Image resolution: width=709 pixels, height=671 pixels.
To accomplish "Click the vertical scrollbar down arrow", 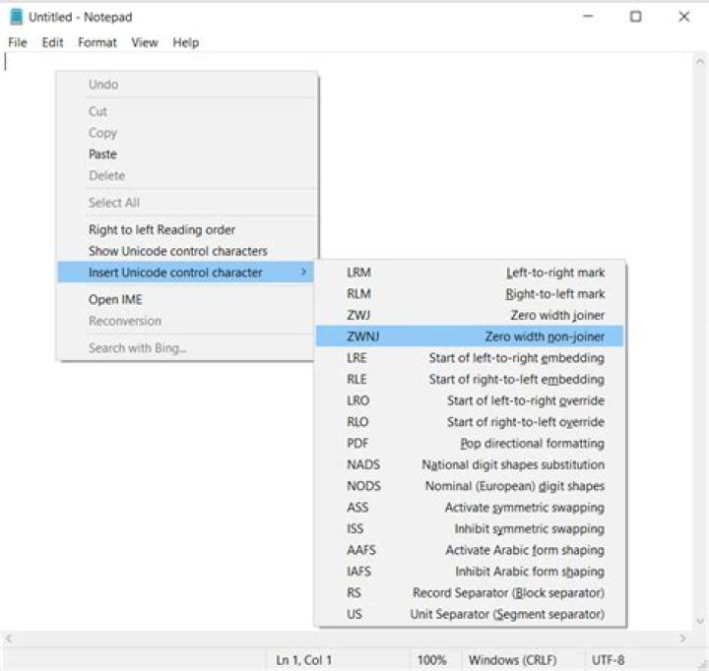I will [x=700, y=621].
